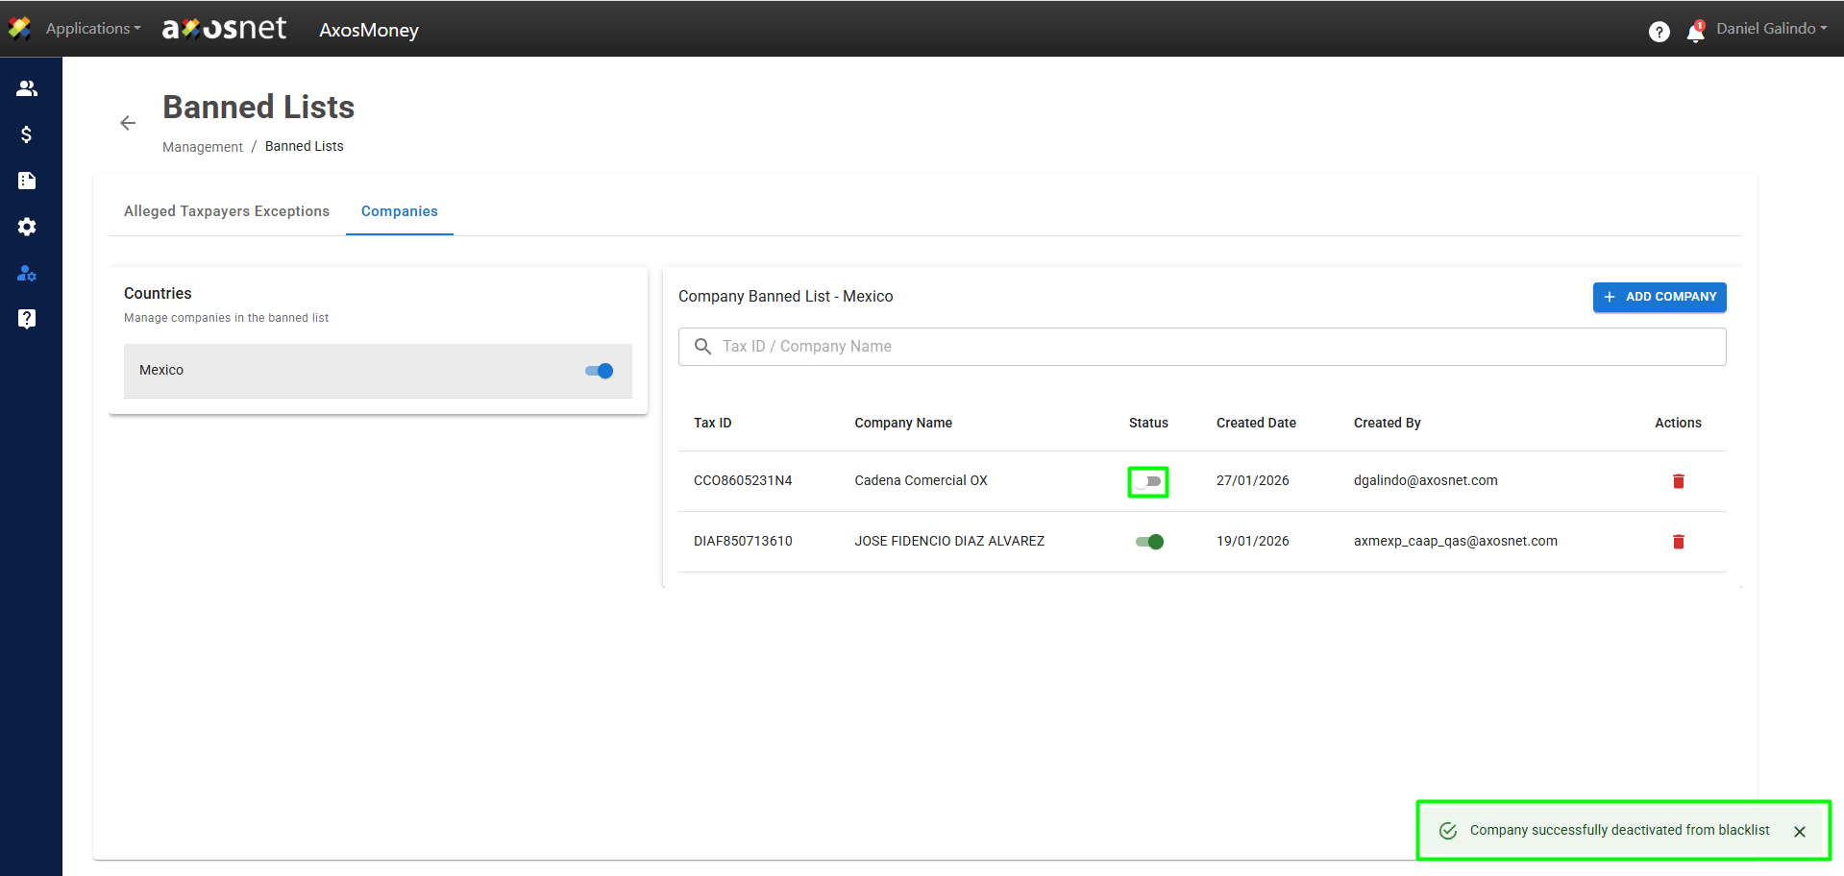
Task: Open the Daniel Galindo user menu
Action: click(x=1771, y=29)
